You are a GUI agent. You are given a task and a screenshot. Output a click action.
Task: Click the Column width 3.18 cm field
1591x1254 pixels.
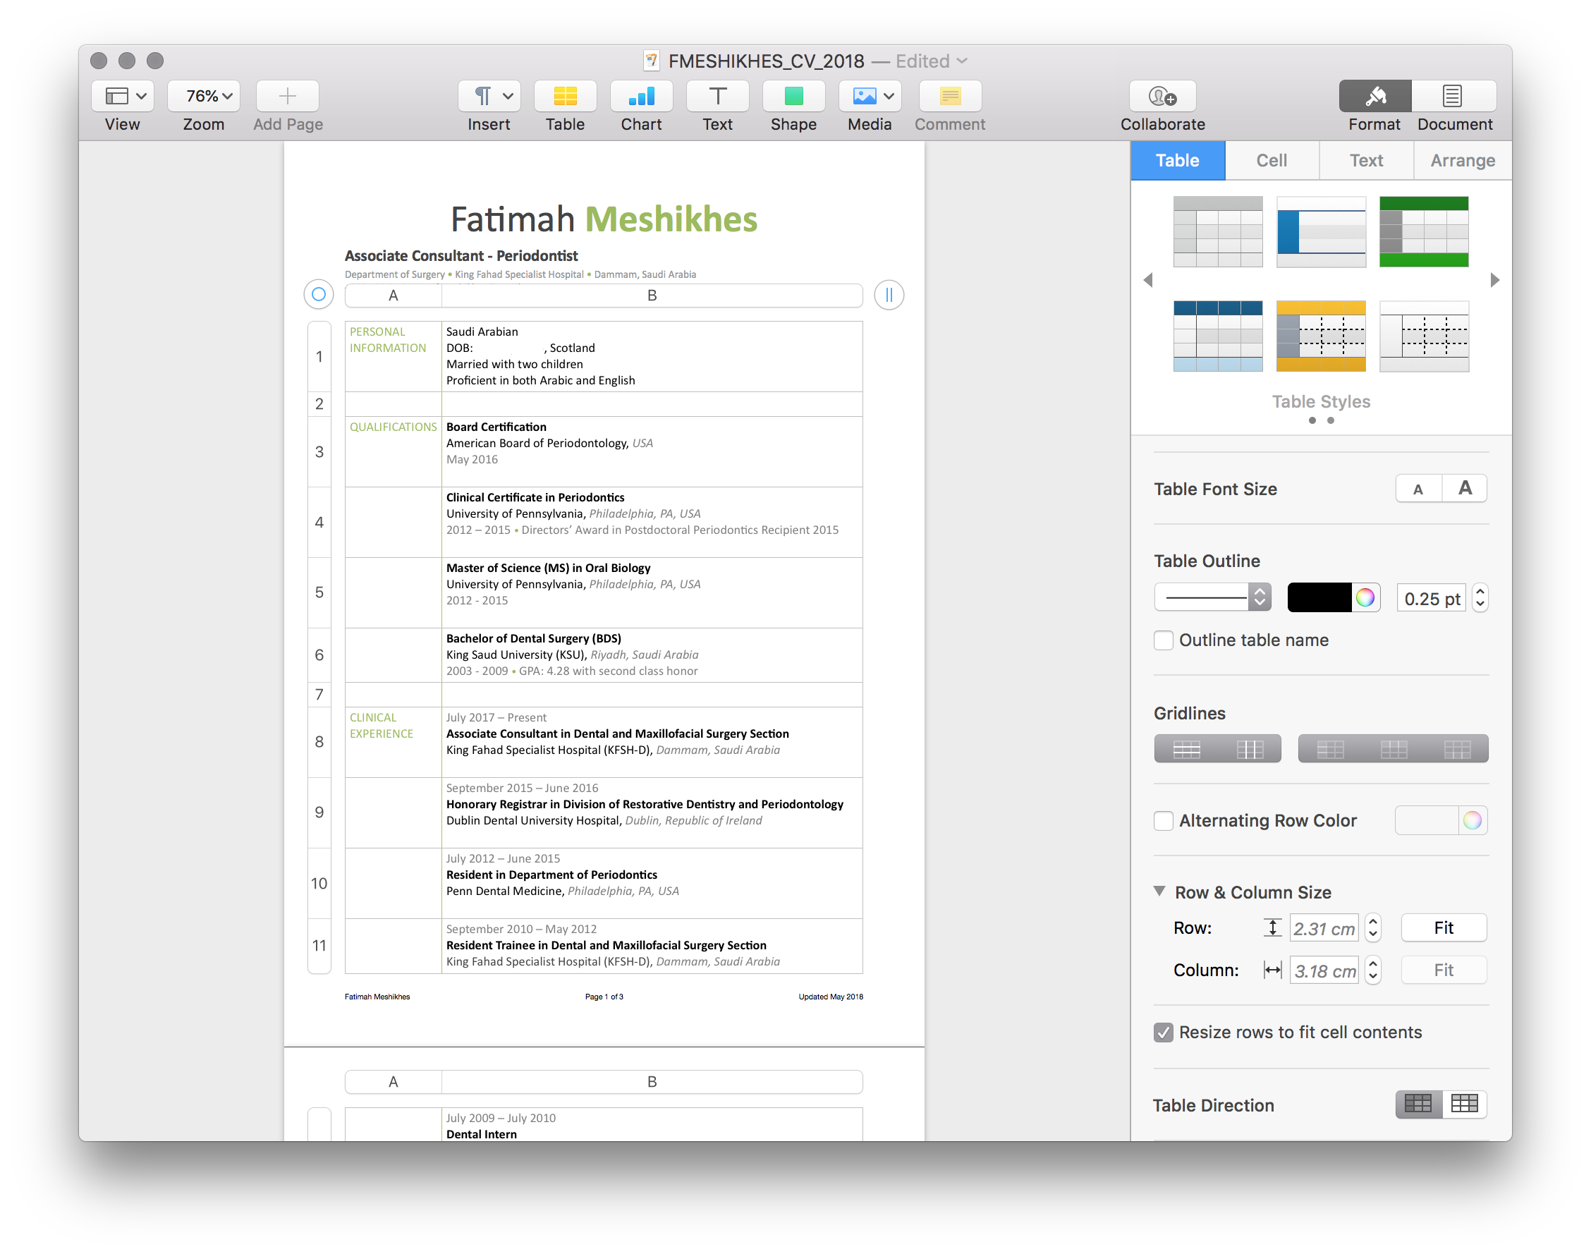click(1324, 970)
